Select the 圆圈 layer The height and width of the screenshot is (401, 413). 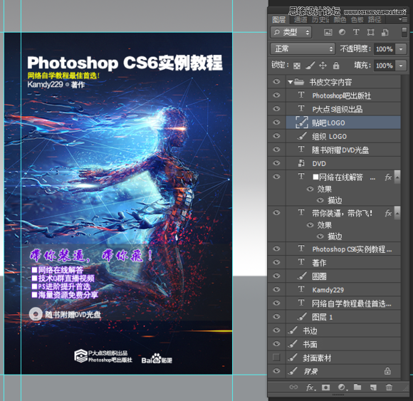point(343,276)
